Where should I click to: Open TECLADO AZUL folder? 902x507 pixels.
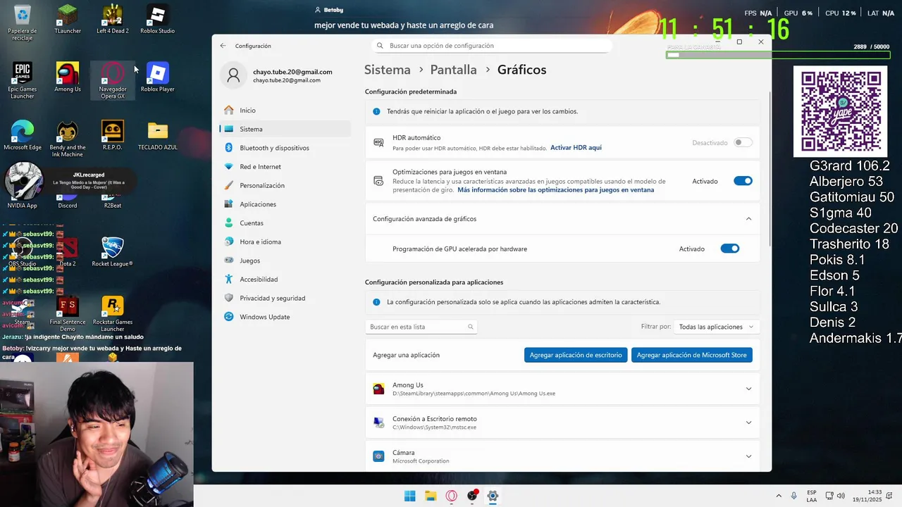[158, 136]
